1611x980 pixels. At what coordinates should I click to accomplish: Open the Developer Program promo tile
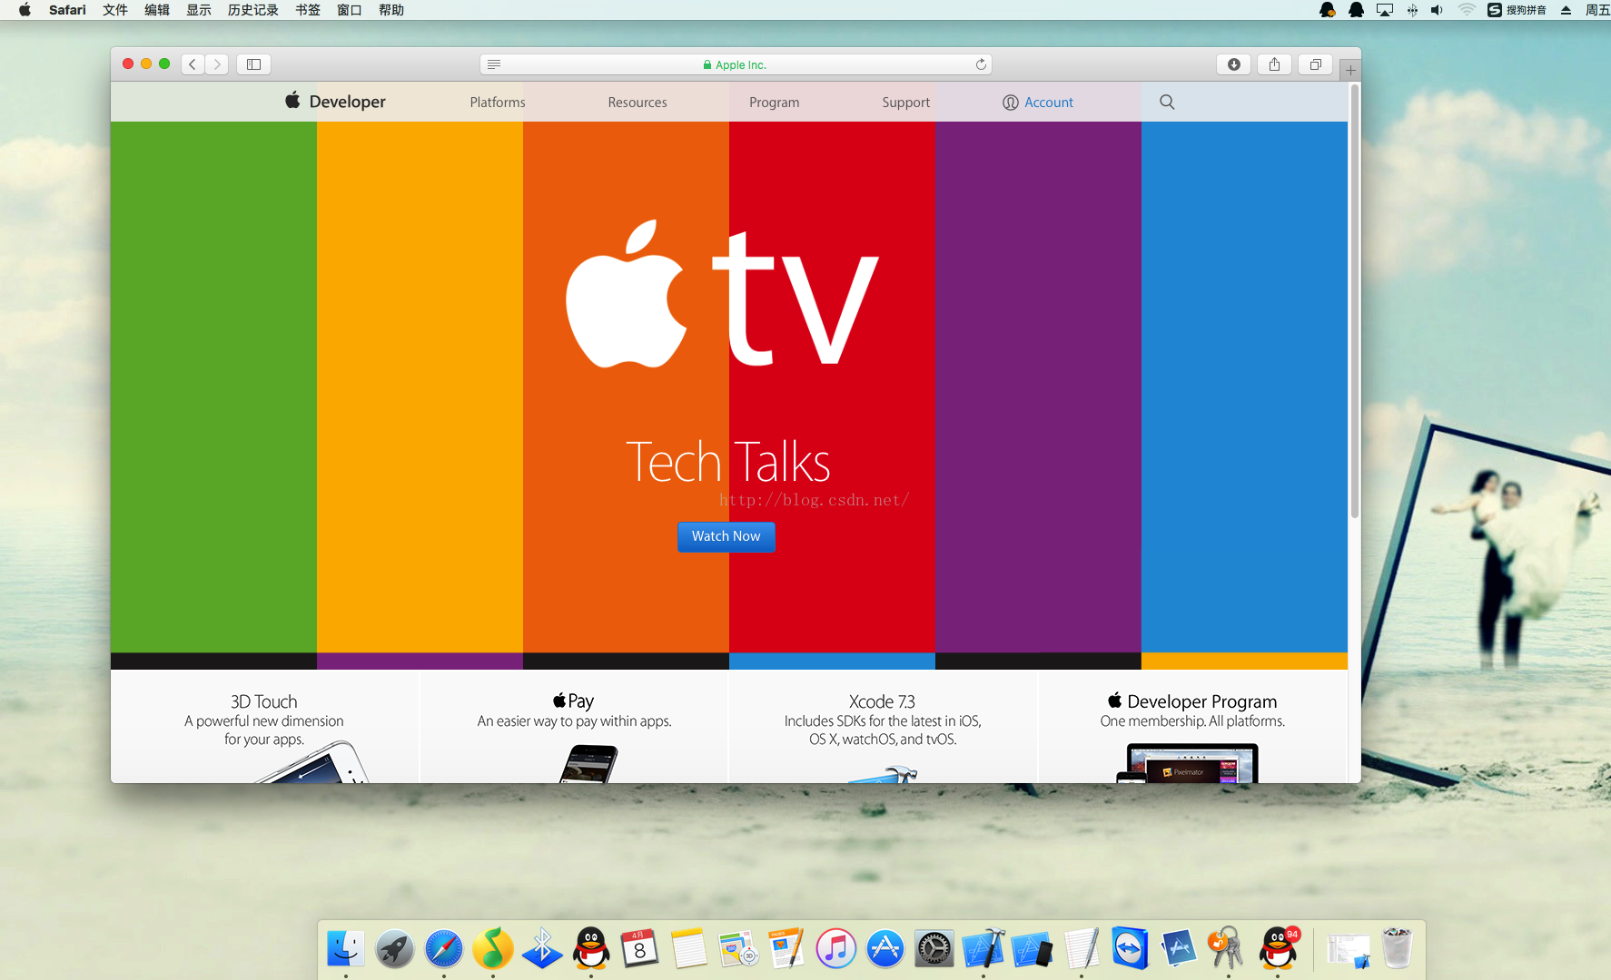click(1192, 726)
